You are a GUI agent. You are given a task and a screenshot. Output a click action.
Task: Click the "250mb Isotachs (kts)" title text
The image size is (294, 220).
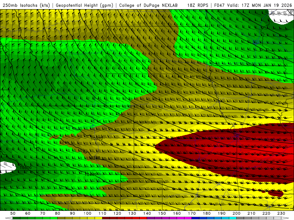[x=26, y=5]
